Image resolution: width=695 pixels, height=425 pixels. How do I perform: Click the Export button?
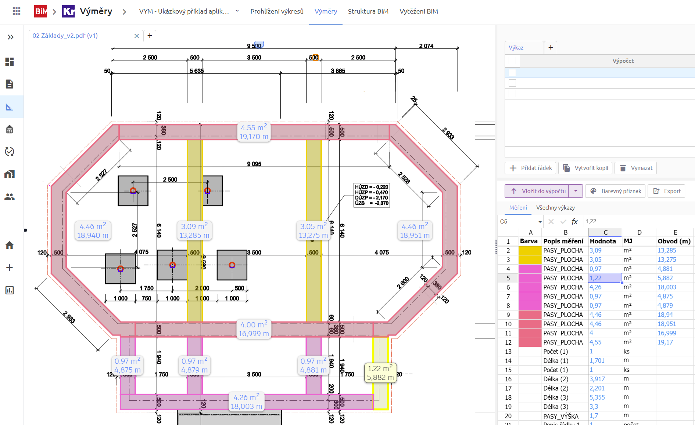pyautogui.click(x=667, y=191)
